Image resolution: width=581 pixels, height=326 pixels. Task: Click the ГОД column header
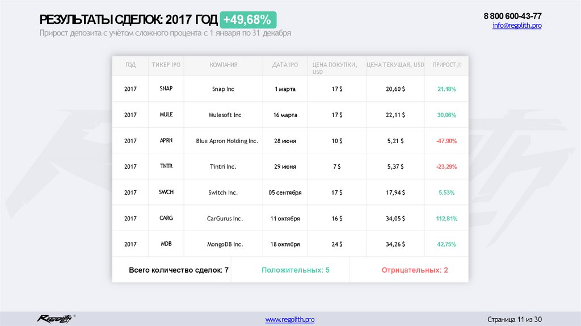(x=130, y=65)
